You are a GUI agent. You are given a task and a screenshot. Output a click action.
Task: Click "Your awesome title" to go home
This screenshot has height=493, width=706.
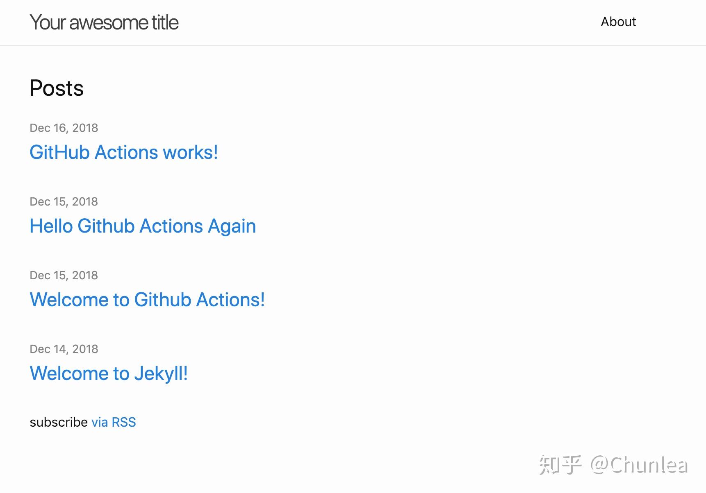click(x=104, y=23)
